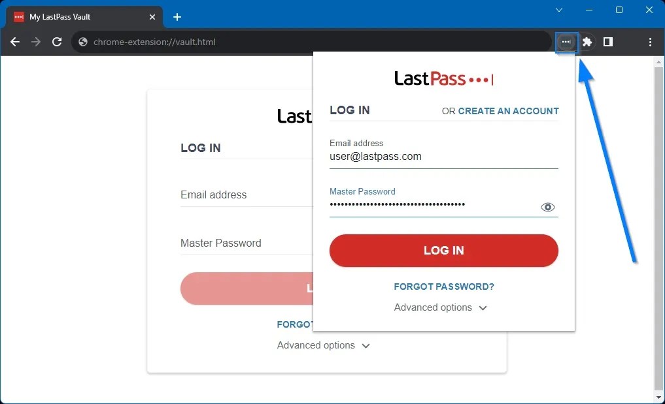This screenshot has height=404, width=665.
Task: Open the Chrome side panel icon
Action: pos(607,42)
